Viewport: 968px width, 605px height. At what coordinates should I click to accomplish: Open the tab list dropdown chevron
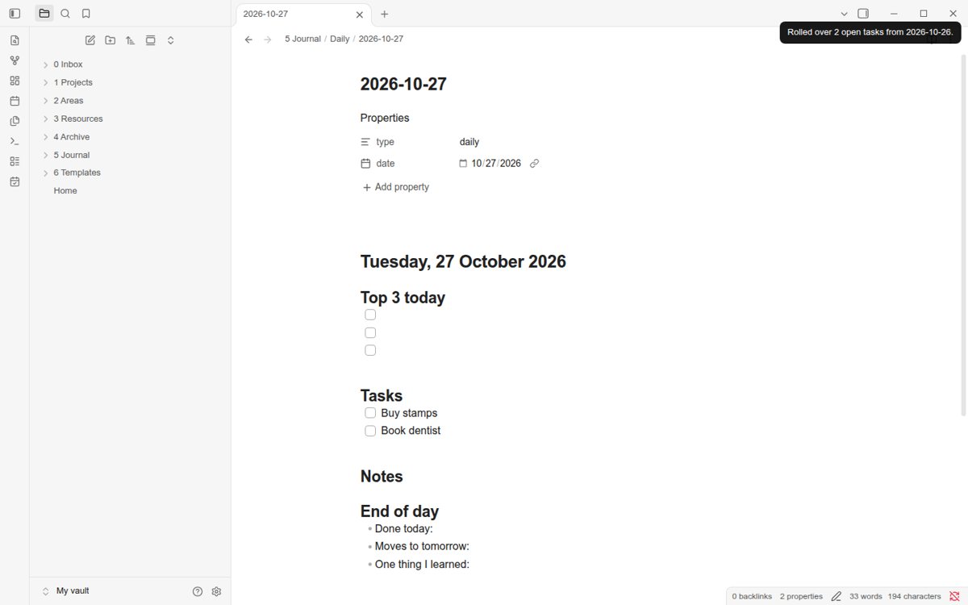[x=844, y=14]
